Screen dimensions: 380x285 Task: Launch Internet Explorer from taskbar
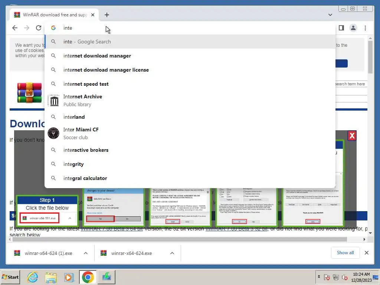click(33, 277)
